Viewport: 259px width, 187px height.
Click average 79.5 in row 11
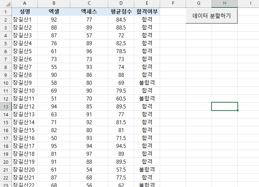pos(121,90)
